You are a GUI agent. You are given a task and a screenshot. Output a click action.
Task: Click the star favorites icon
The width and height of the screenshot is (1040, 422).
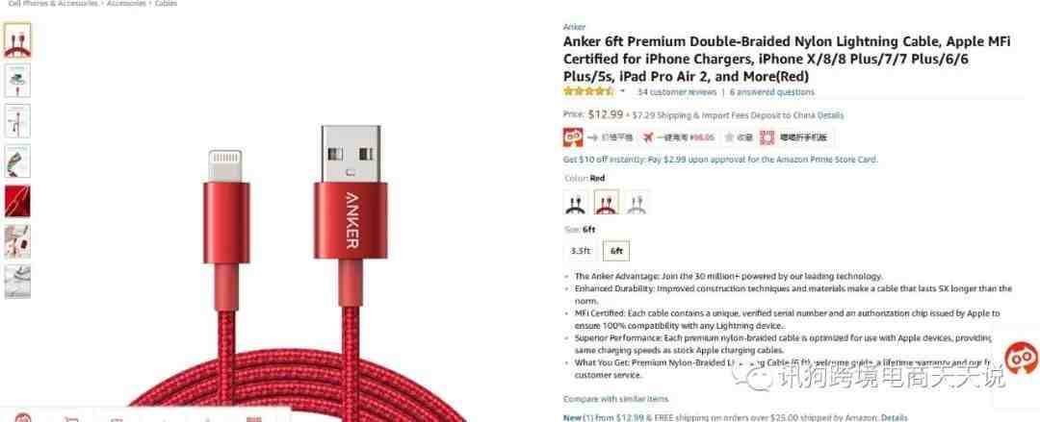tap(730, 137)
